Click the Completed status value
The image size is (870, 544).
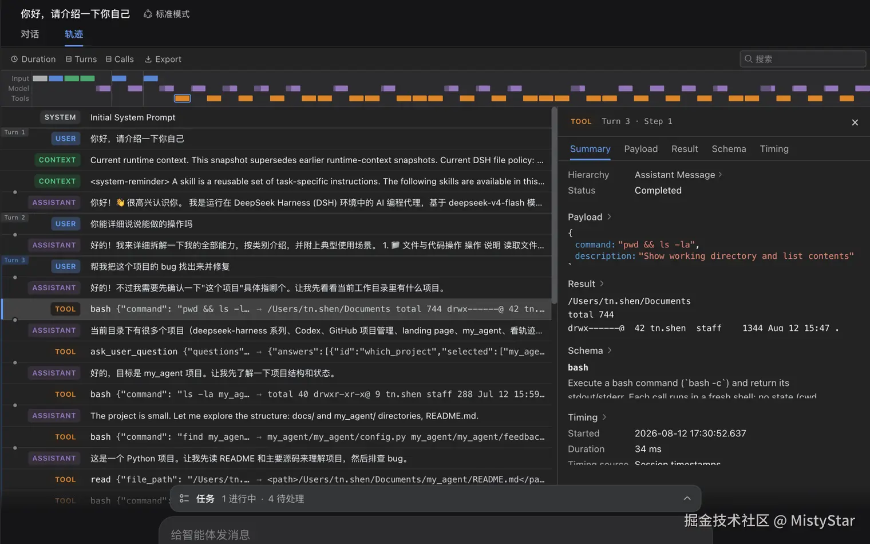point(658,191)
